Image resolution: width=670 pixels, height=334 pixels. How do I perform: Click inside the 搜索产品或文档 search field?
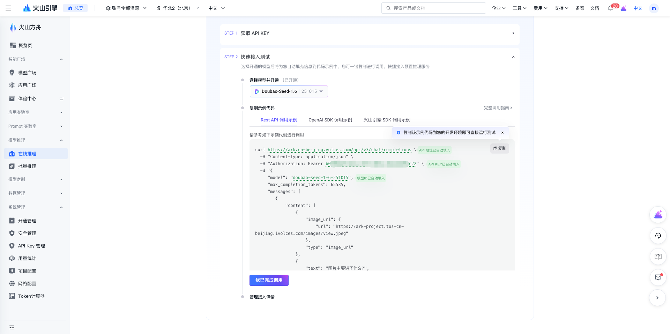[x=433, y=8]
